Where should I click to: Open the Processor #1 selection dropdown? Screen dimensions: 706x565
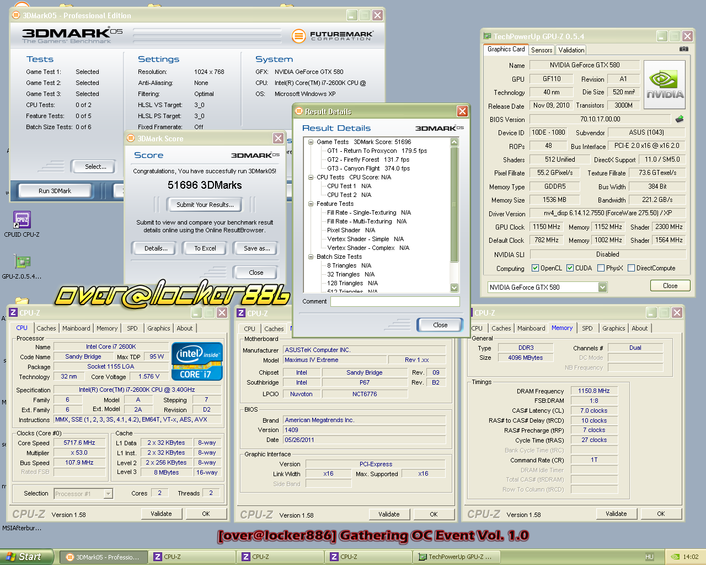tap(108, 494)
